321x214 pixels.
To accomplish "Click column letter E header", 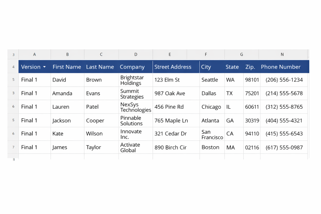I will (170, 54).
